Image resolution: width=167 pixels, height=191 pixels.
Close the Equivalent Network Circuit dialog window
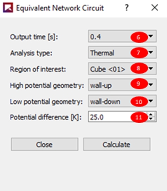click(154, 8)
